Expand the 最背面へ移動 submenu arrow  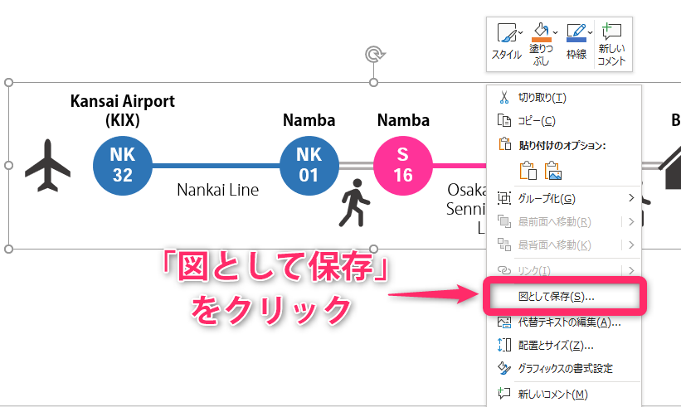click(x=631, y=245)
